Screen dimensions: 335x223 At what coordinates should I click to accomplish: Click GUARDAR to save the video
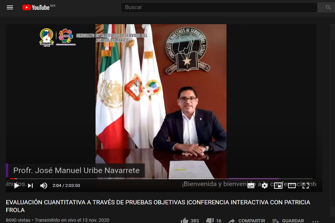(288, 220)
